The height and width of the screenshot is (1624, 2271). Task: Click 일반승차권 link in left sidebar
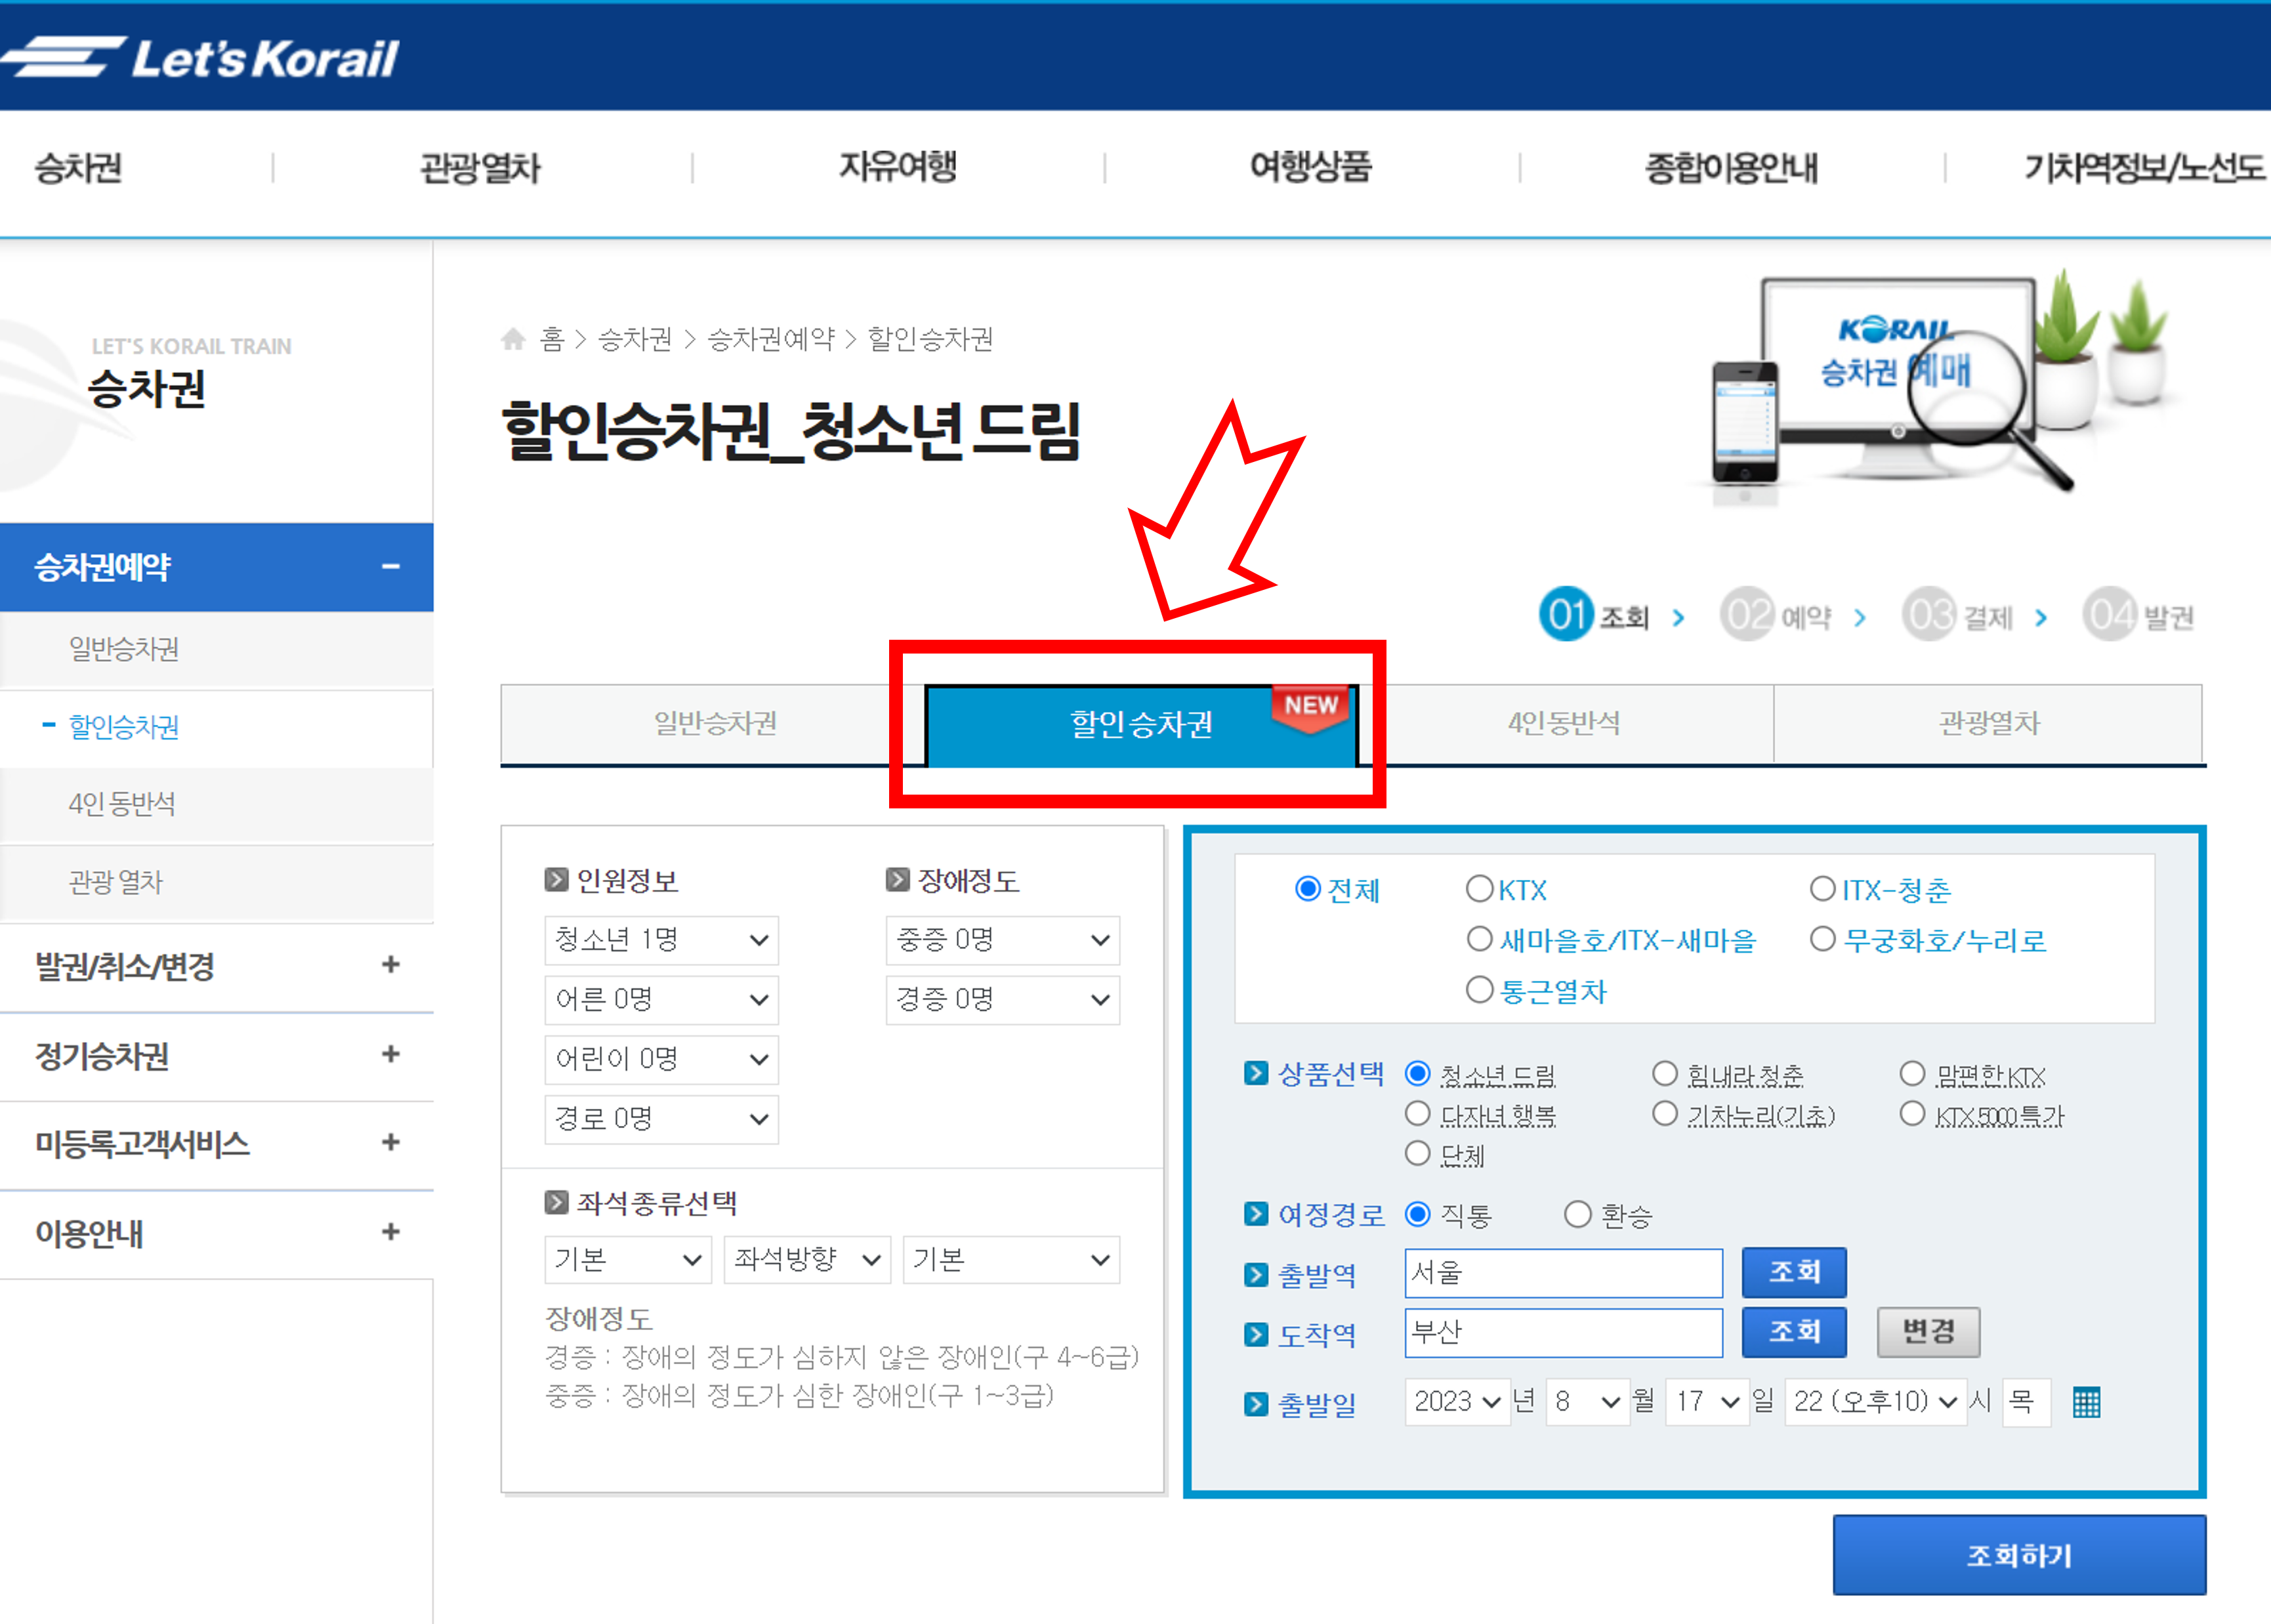coord(124,649)
